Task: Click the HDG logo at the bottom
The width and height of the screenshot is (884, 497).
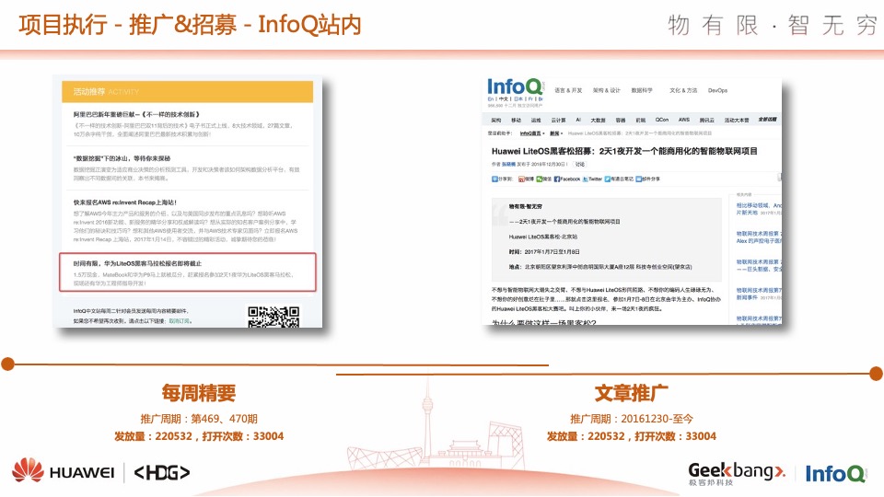Action: pyautogui.click(x=162, y=472)
